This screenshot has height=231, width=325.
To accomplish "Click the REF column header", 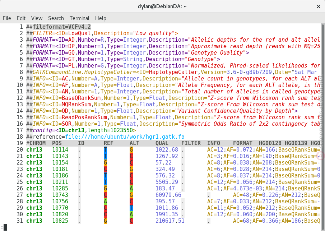I will click(x=108, y=143).
